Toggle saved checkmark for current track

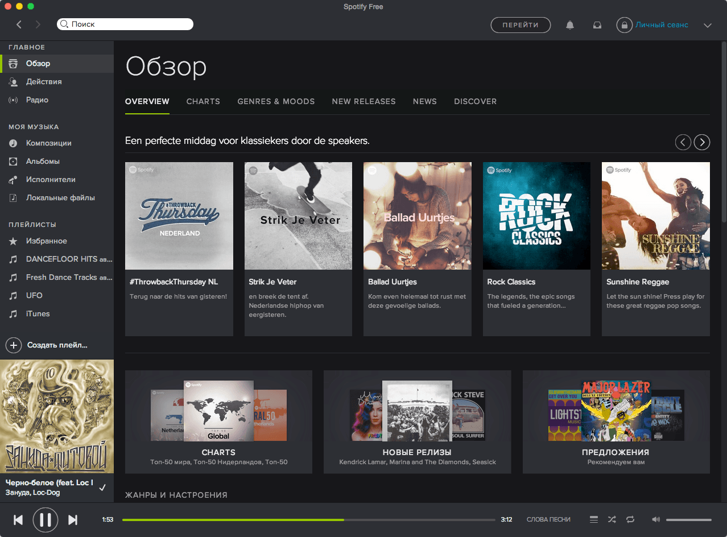(102, 488)
